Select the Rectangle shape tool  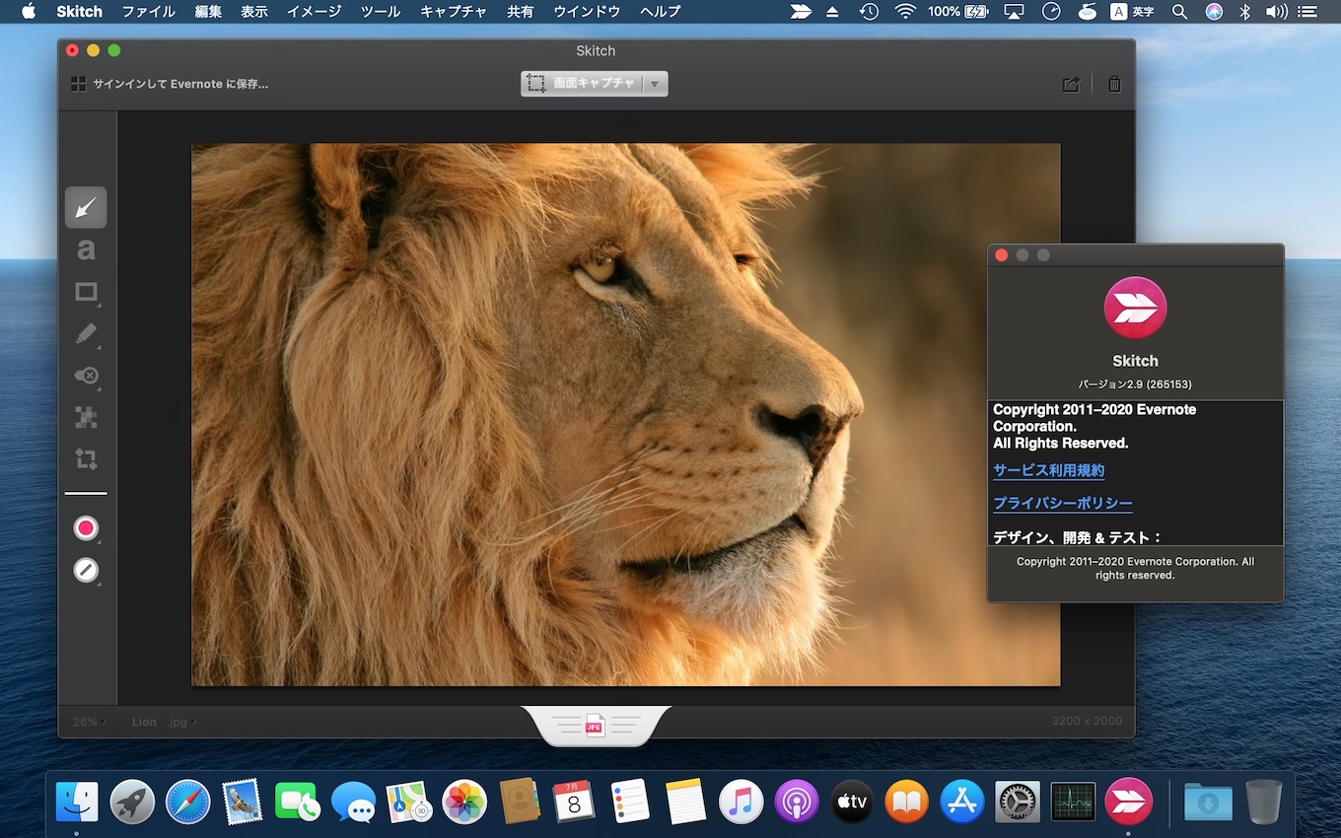point(87,293)
